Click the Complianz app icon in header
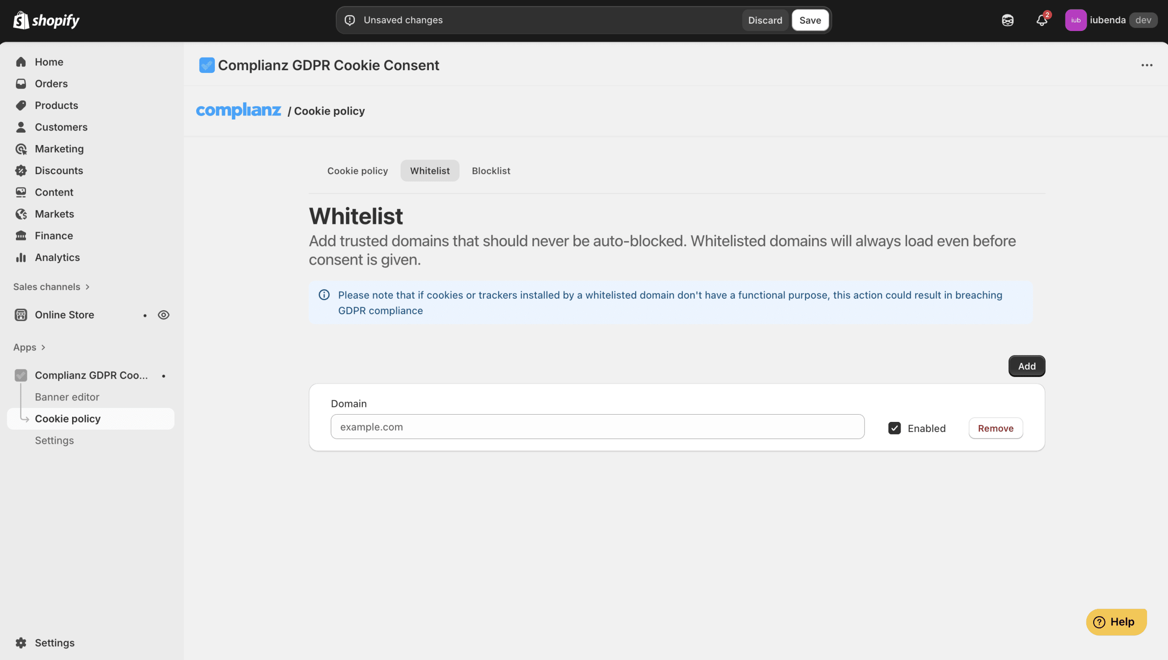 (x=207, y=65)
